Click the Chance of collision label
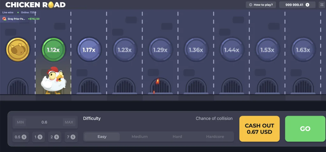 tap(214, 118)
